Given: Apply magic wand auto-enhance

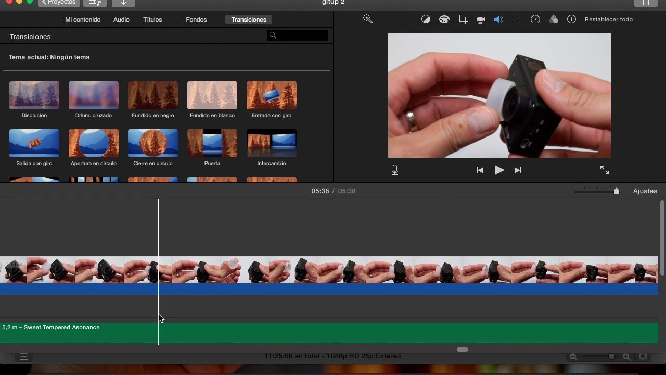Looking at the screenshot, I should (368, 19).
